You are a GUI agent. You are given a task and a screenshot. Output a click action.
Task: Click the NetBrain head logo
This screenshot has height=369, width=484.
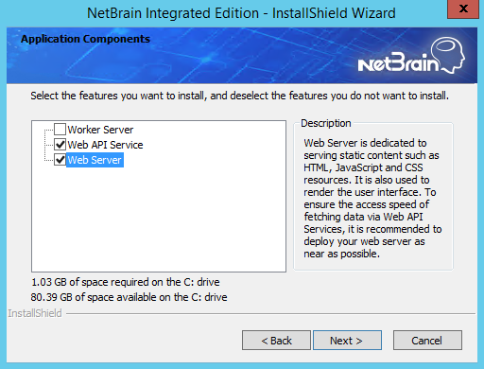[448, 54]
